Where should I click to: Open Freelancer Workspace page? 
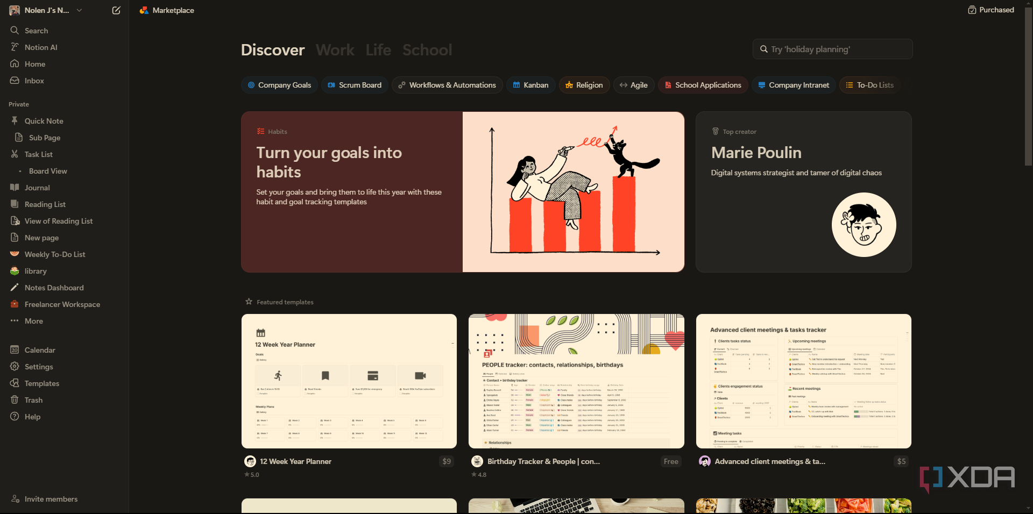pos(65,304)
